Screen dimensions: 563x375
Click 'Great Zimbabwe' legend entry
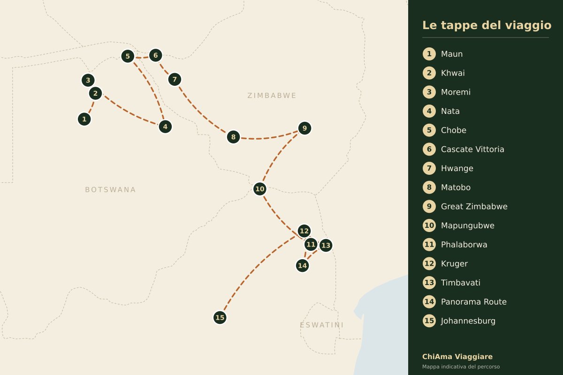click(x=474, y=206)
